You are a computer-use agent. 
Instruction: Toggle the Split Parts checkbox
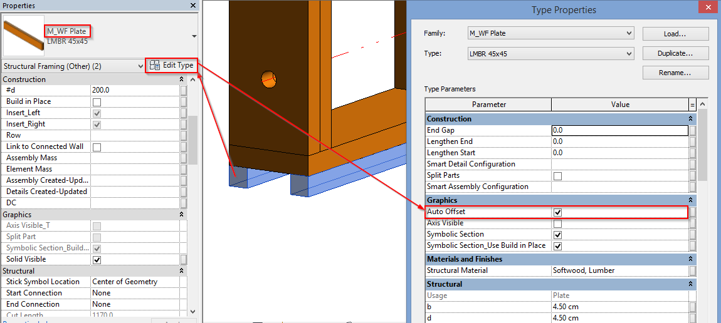tap(557, 176)
